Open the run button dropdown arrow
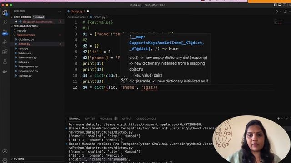The width and height of the screenshot is (291, 163). pos(281,11)
